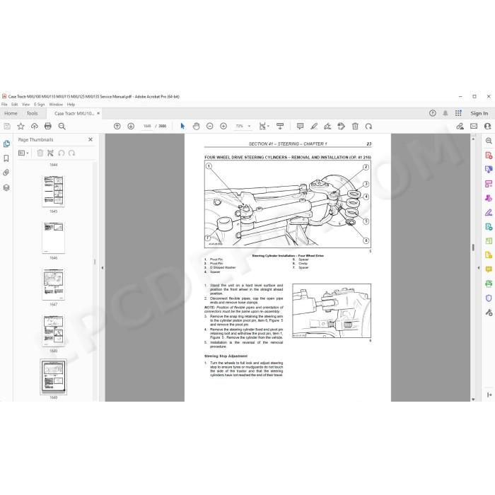Expand right tools pane button

coord(489,395)
